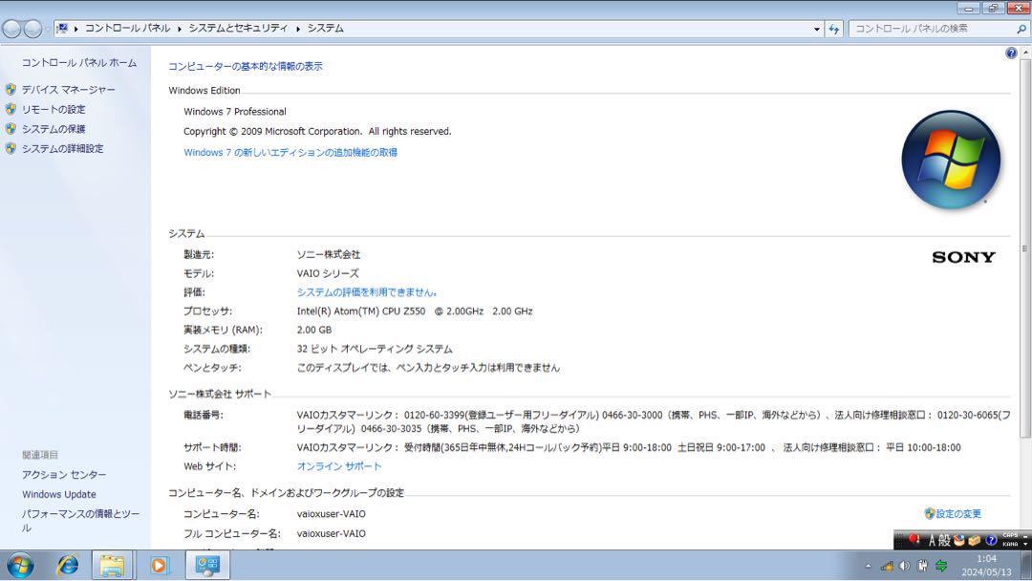Expand the arrow after システムとセキュリティ breadcrumb
The height and width of the screenshot is (581, 1032).
[297, 29]
